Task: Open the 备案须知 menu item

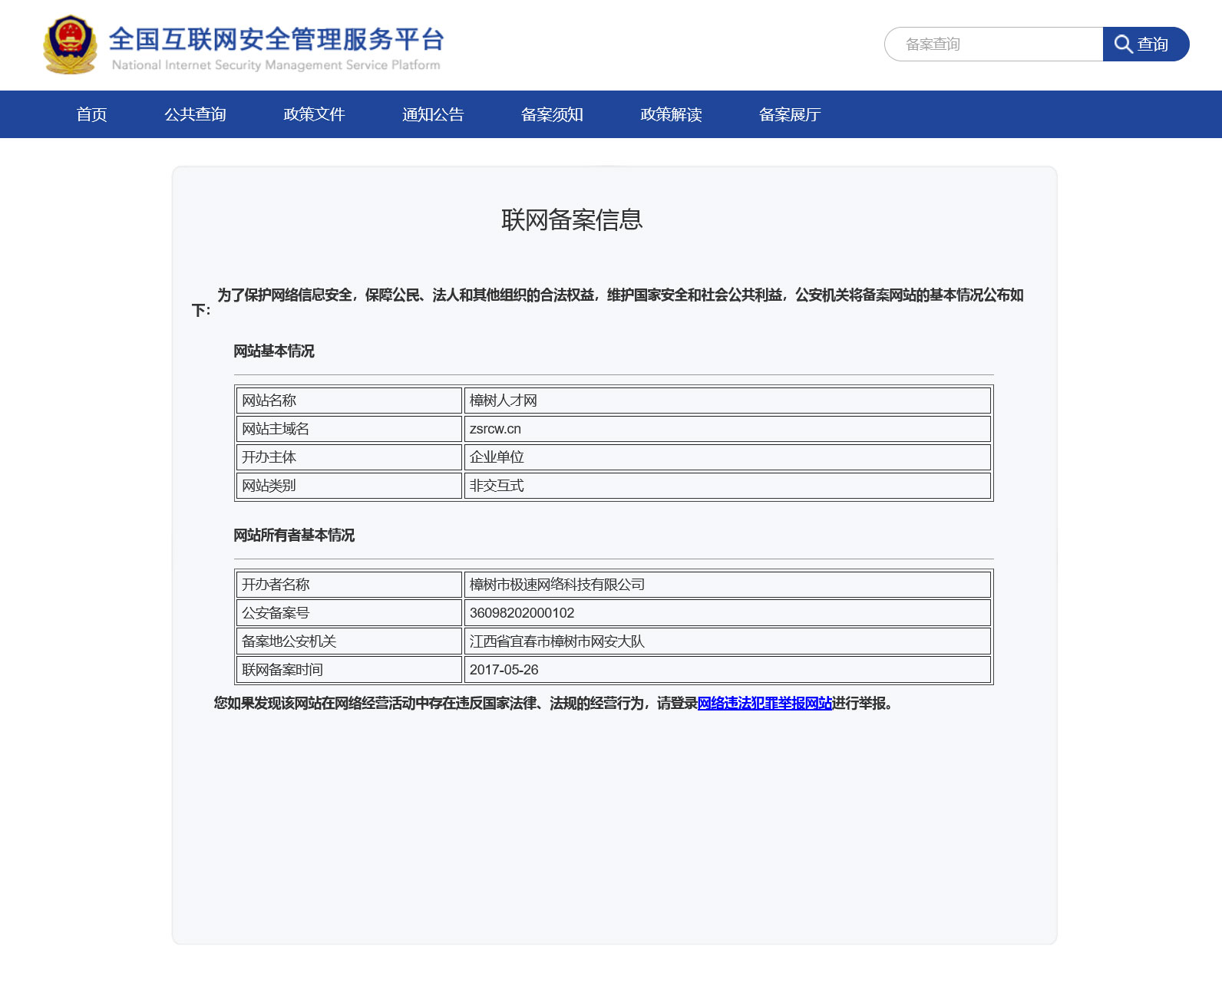Action: [x=552, y=114]
